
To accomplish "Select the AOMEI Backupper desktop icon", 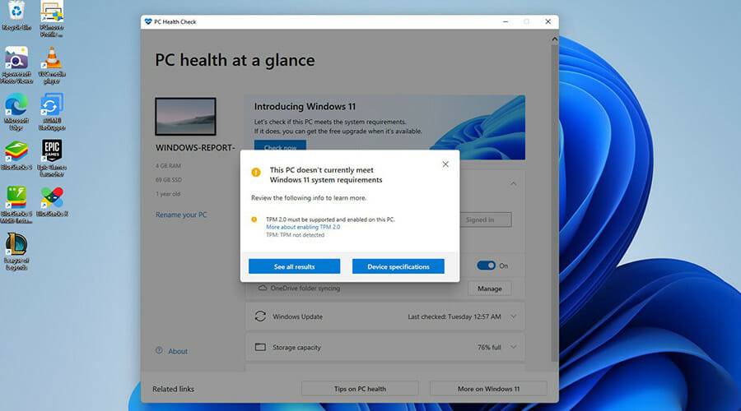I will [52, 112].
